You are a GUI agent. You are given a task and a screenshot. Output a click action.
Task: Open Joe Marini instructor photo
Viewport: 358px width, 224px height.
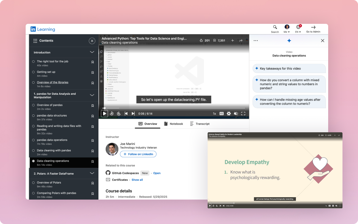(112, 149)
